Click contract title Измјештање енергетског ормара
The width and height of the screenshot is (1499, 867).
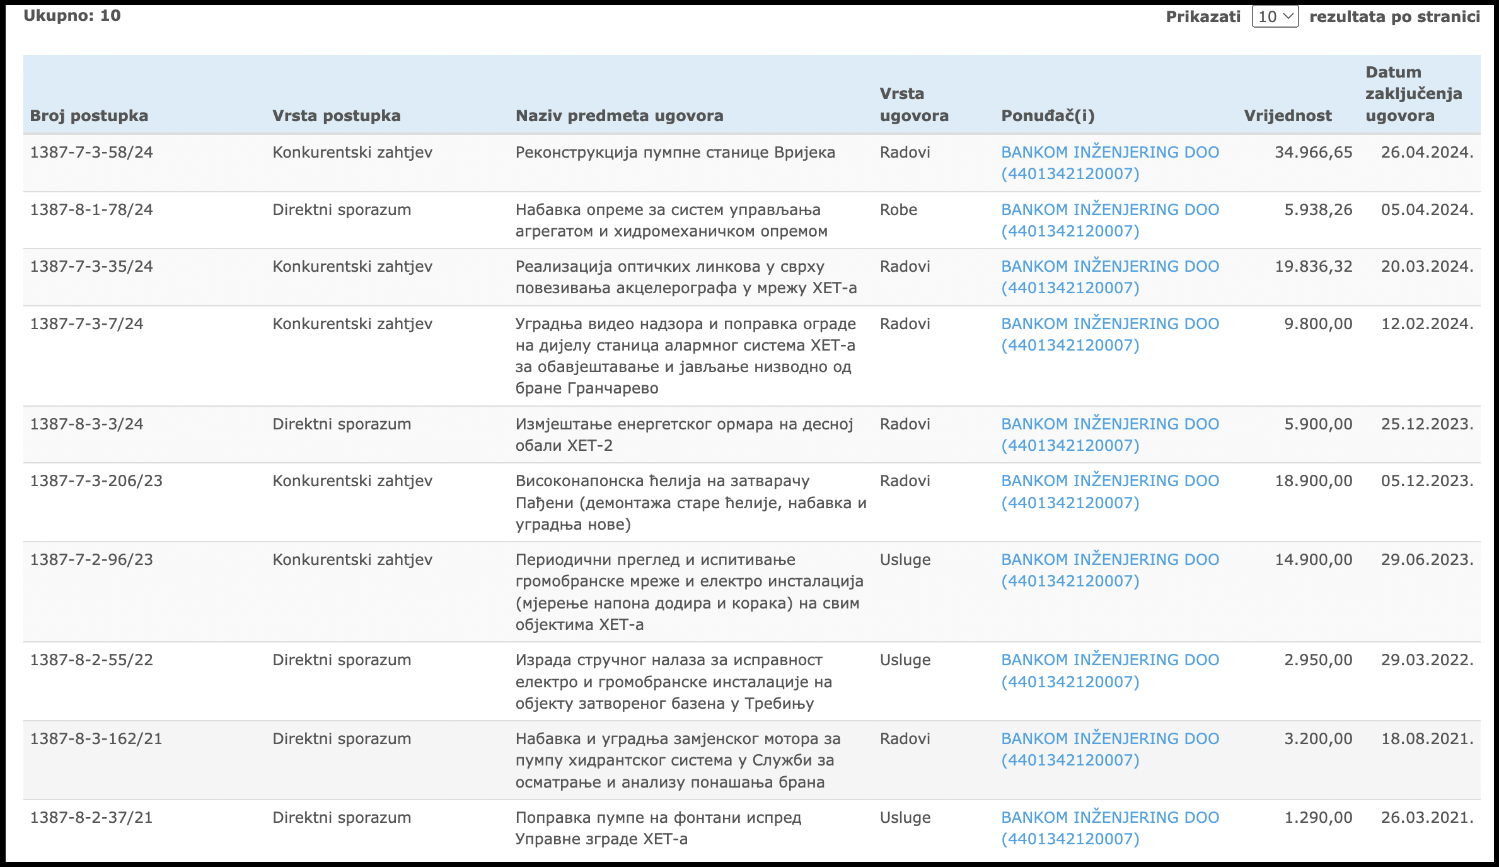tap(685, 435)
